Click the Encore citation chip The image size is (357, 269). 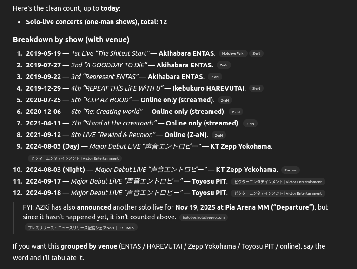click(290, 170)
